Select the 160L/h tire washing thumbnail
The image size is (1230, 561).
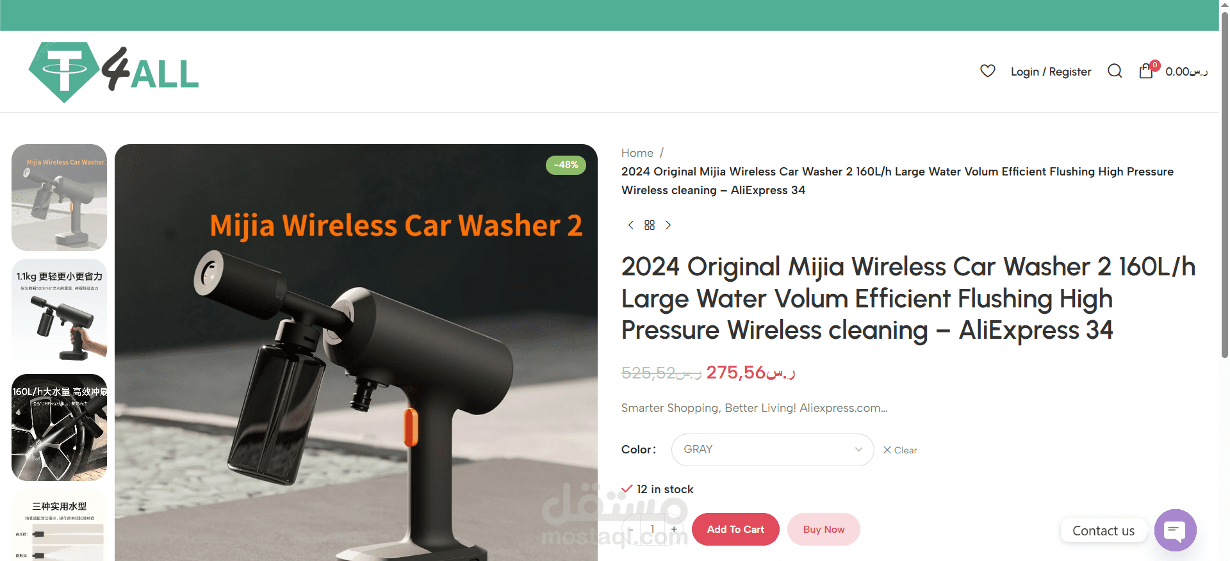(x=59, y=427)
